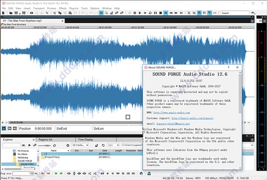This screenshot has height=180, width=267.
Task: Open the [c:] drive dropdown
Action: pos(113,145)
